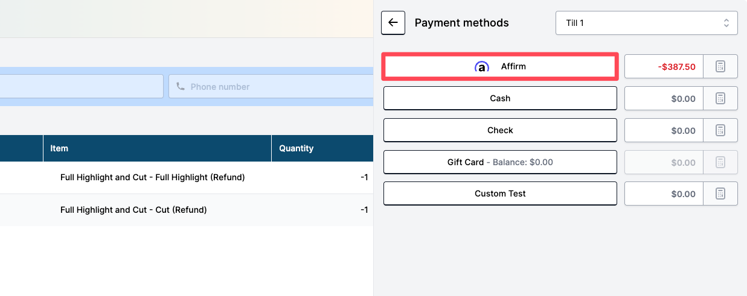Click the Affirm amount field showing -$387.50
The image size is (747, 296).
pos(664,66)
